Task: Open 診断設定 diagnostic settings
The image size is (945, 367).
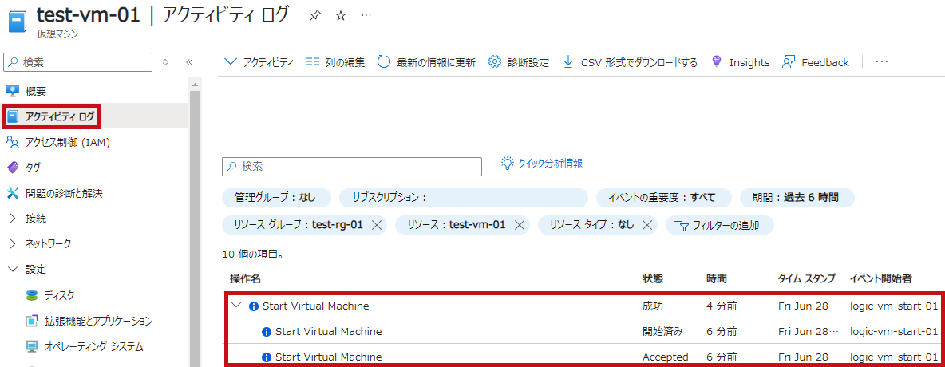Action: pos(518,62)
